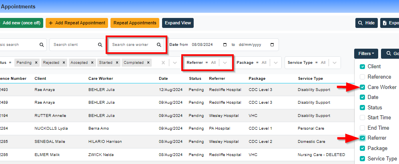Remove the Pending status chip
This screenshot has width=399, height=164.
[36, 63]
